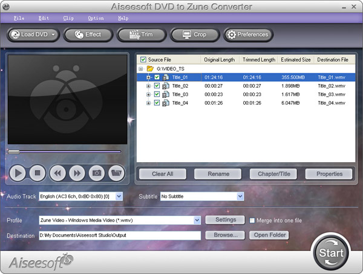Open profile Settings button
This screenshot has width=363, height=274.
225,220
